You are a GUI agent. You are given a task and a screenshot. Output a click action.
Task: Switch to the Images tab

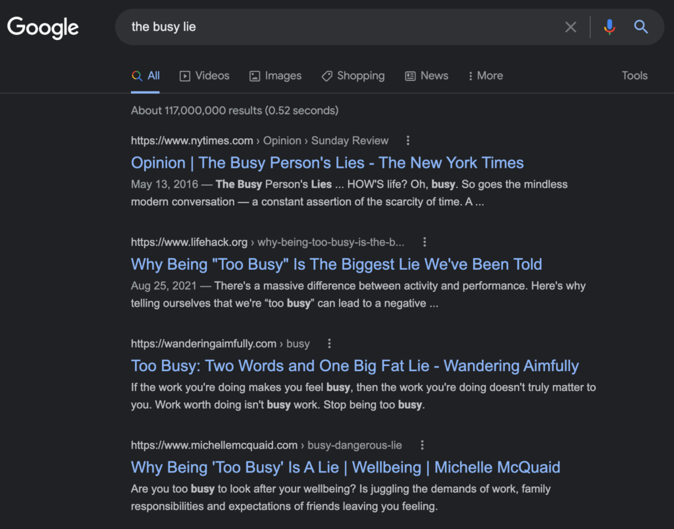click(x=275, y=76)
